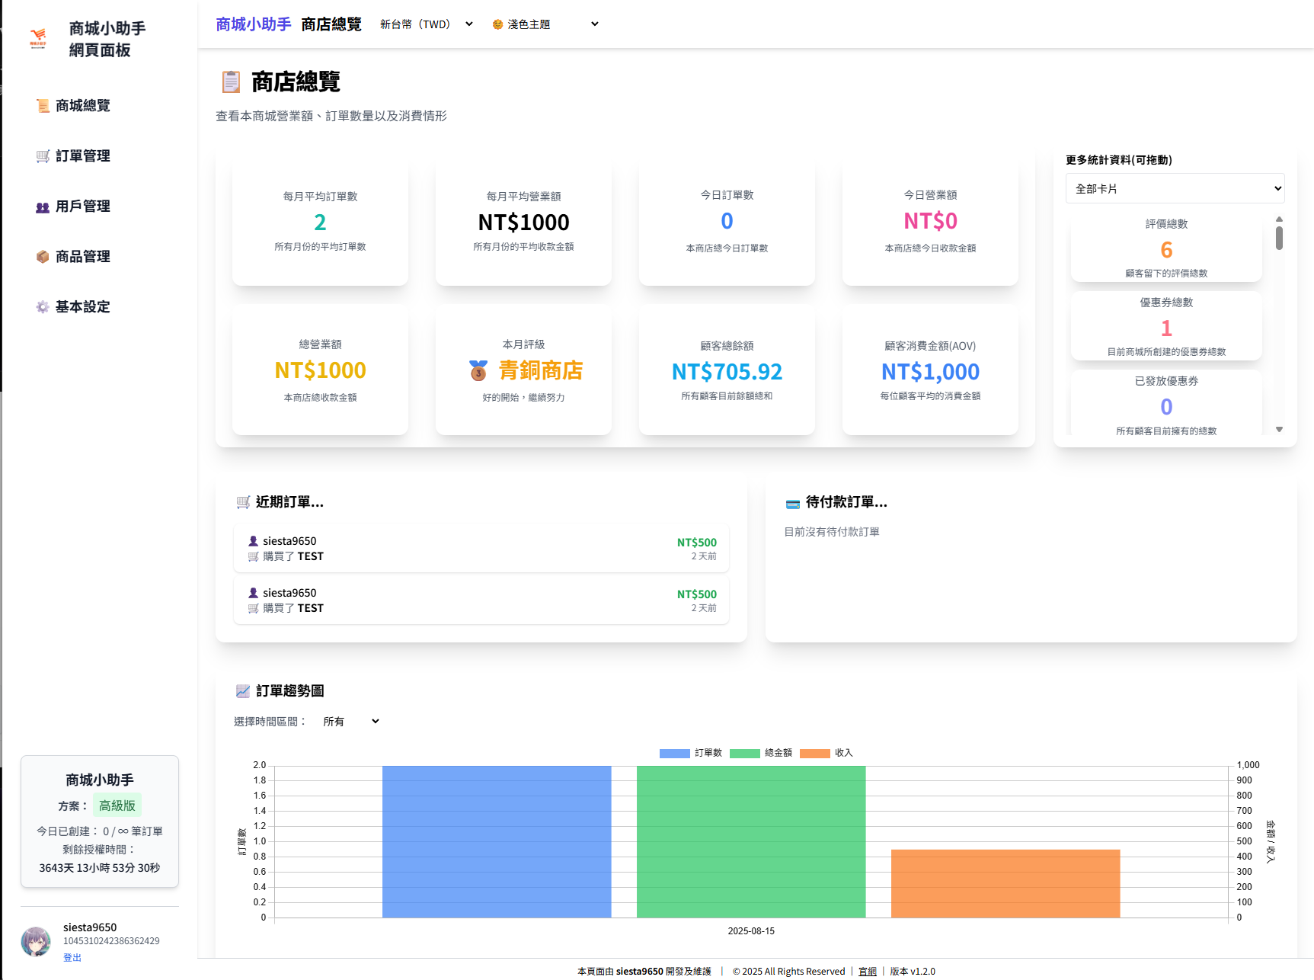
Task: Change the chart time range dropdown 所有
Action: 350,721
